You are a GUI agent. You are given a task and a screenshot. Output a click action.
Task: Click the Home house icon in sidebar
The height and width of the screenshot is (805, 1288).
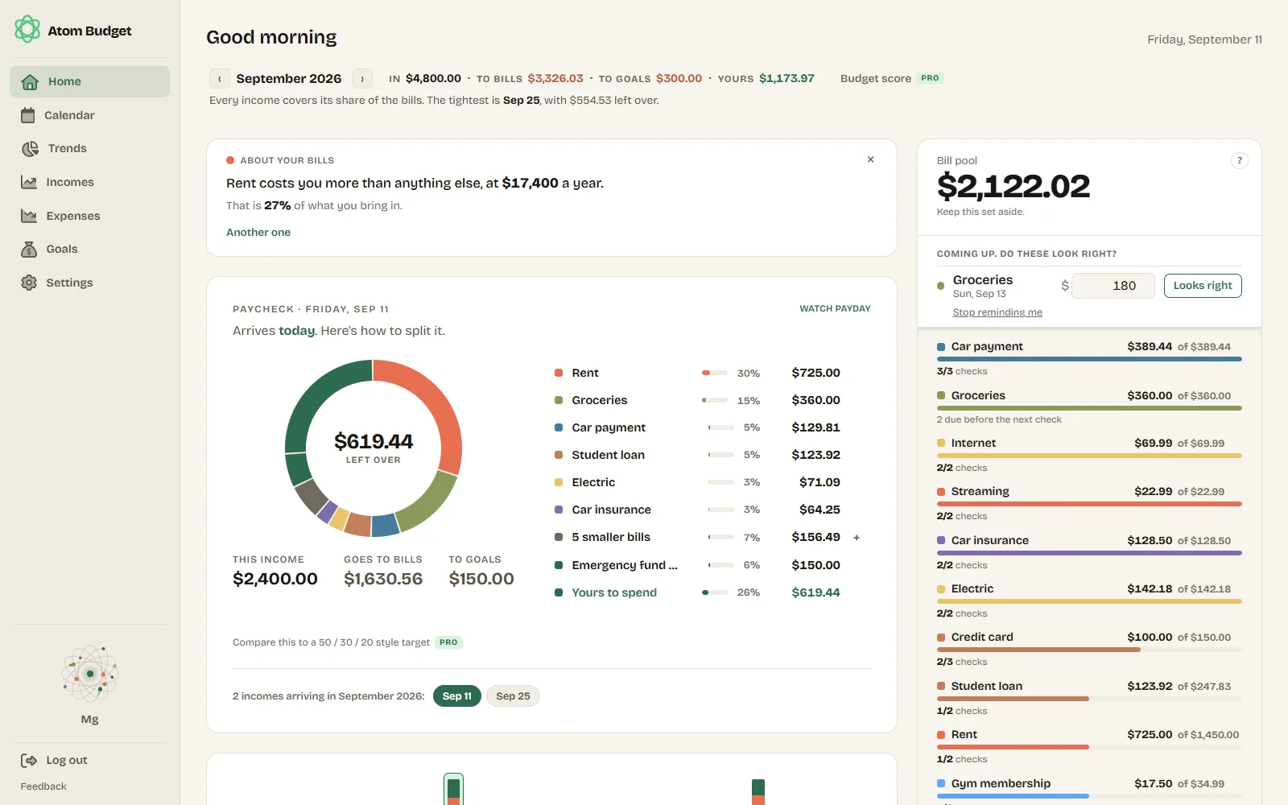(x=30, y=81)
